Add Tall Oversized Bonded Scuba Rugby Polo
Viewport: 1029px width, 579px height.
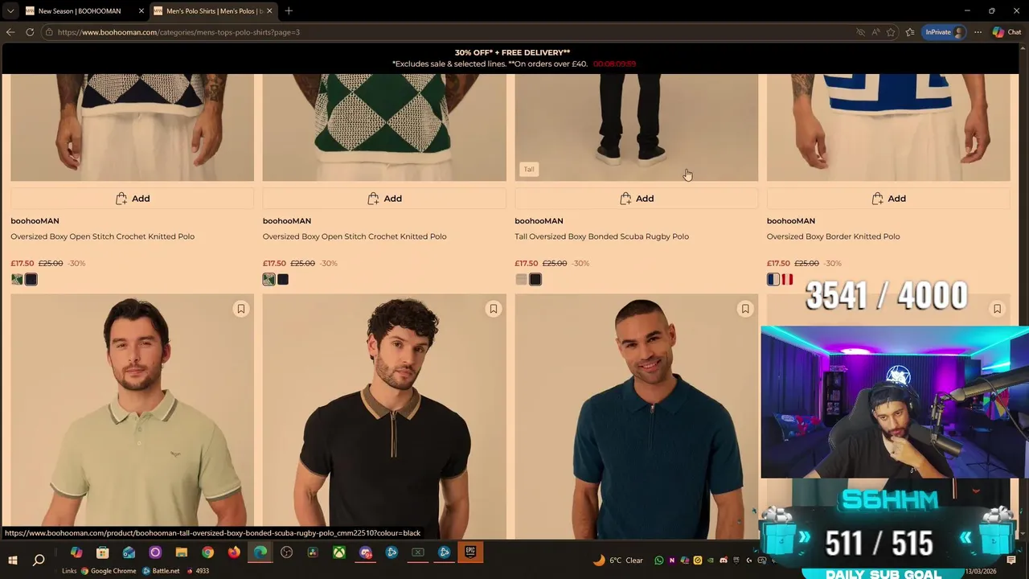(x=636, y=199)
